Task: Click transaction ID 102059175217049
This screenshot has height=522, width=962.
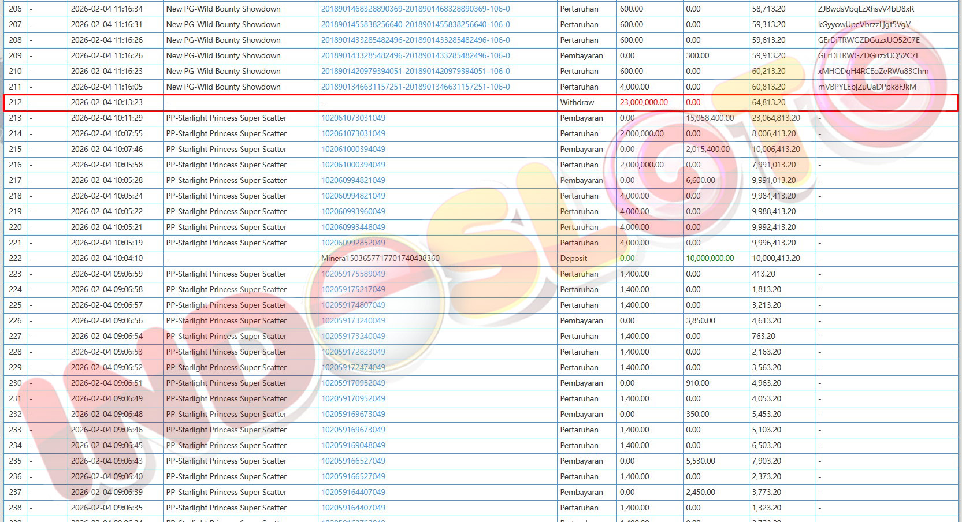Action: 353,290
